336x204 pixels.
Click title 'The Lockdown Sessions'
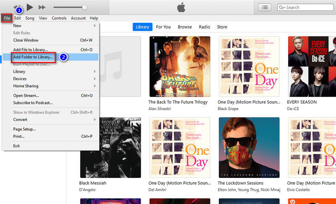point(240,183)
